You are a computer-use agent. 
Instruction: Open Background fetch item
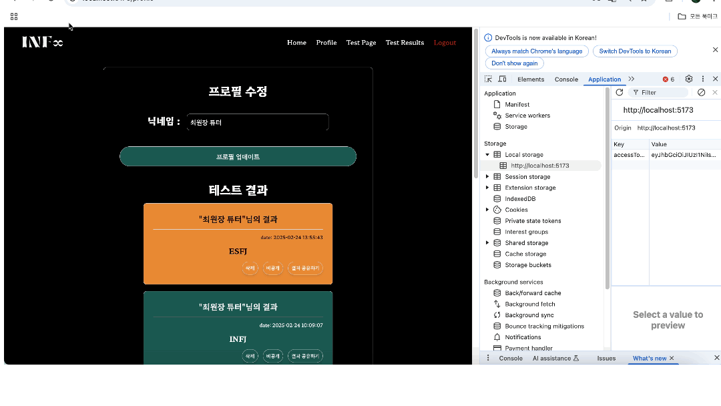coord(529,304)
